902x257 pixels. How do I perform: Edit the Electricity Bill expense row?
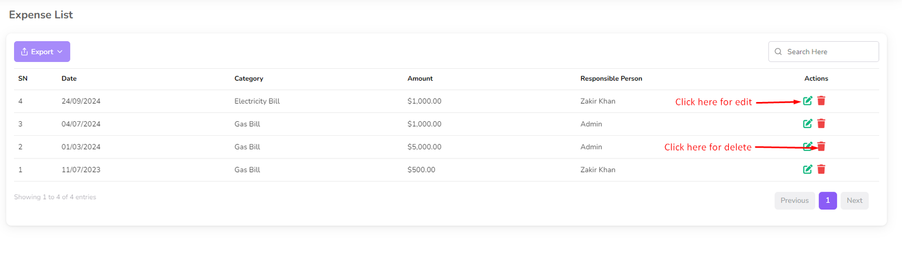pyautogui.click(x=807, y=101)
